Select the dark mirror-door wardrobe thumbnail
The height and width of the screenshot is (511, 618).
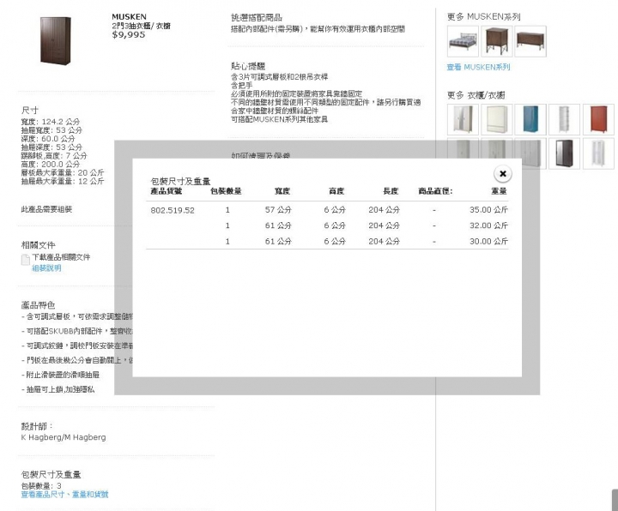pyautogui.click(x=565, y=153)
